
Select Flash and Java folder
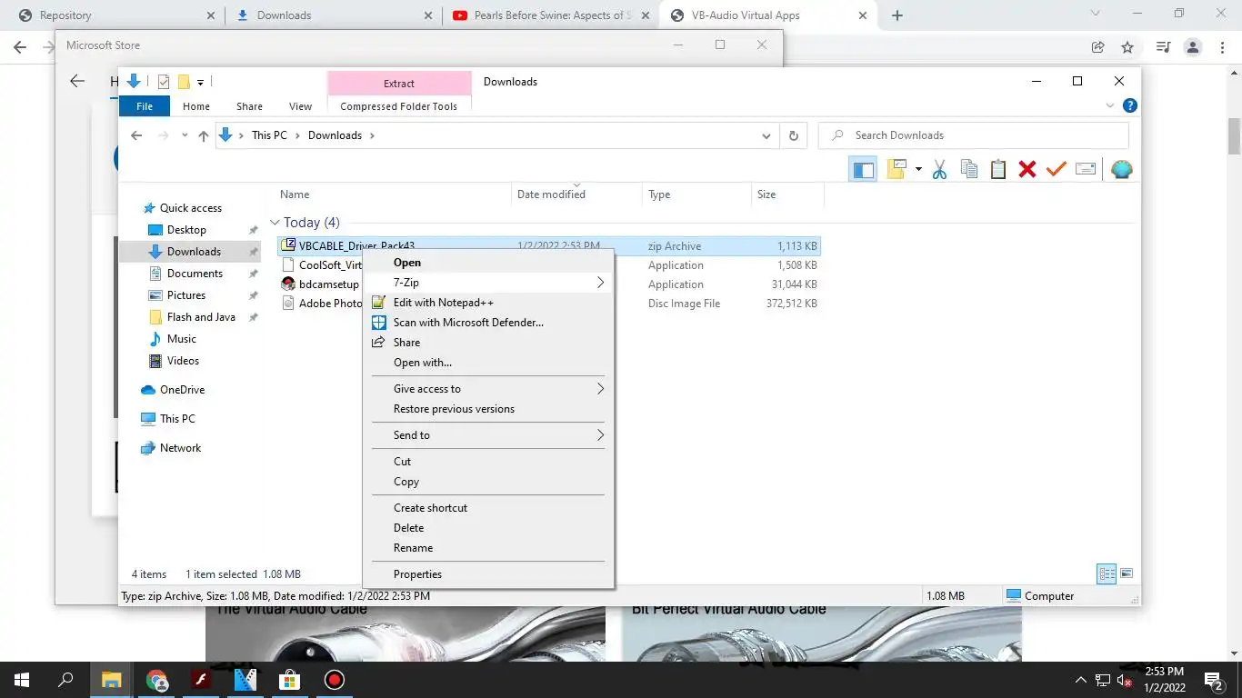[201, 317]
